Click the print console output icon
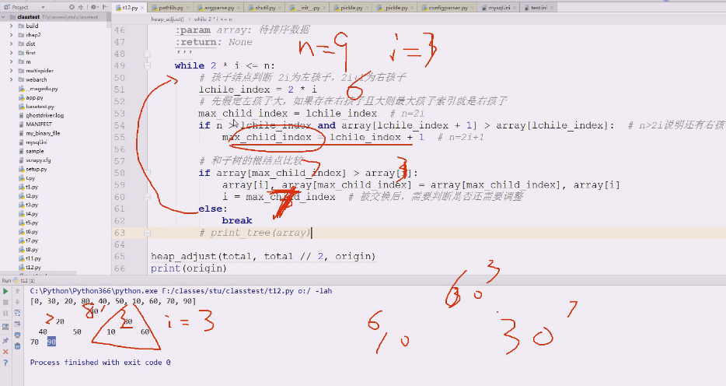Viewport: 726px width, 386px height. (x=18, y=335)
